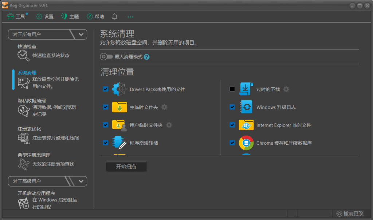Click the Drivers Packs gear-puzzle icon

tap(119, 89)
